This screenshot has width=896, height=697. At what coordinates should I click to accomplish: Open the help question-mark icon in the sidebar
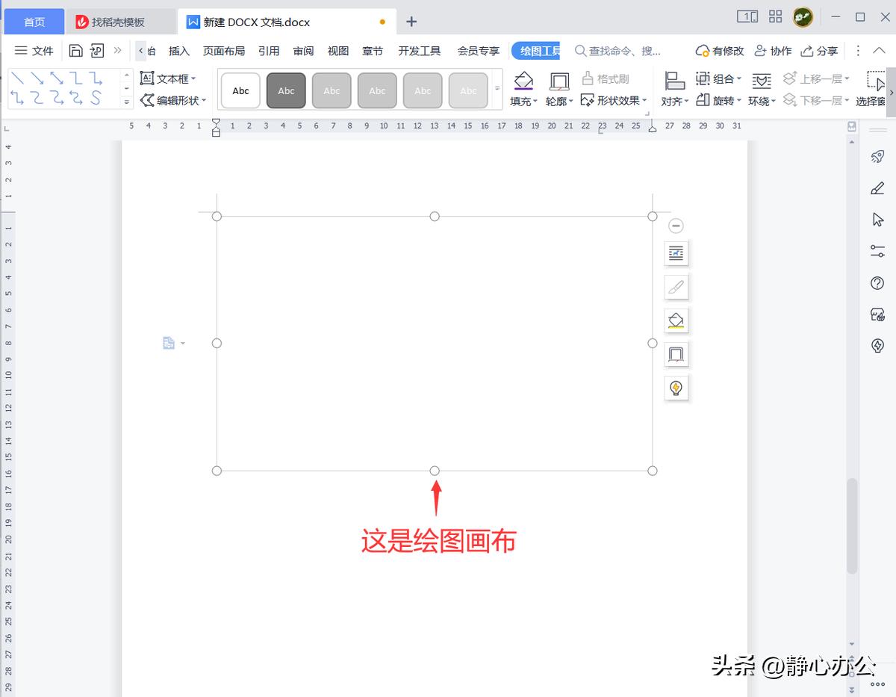(877, 283)
